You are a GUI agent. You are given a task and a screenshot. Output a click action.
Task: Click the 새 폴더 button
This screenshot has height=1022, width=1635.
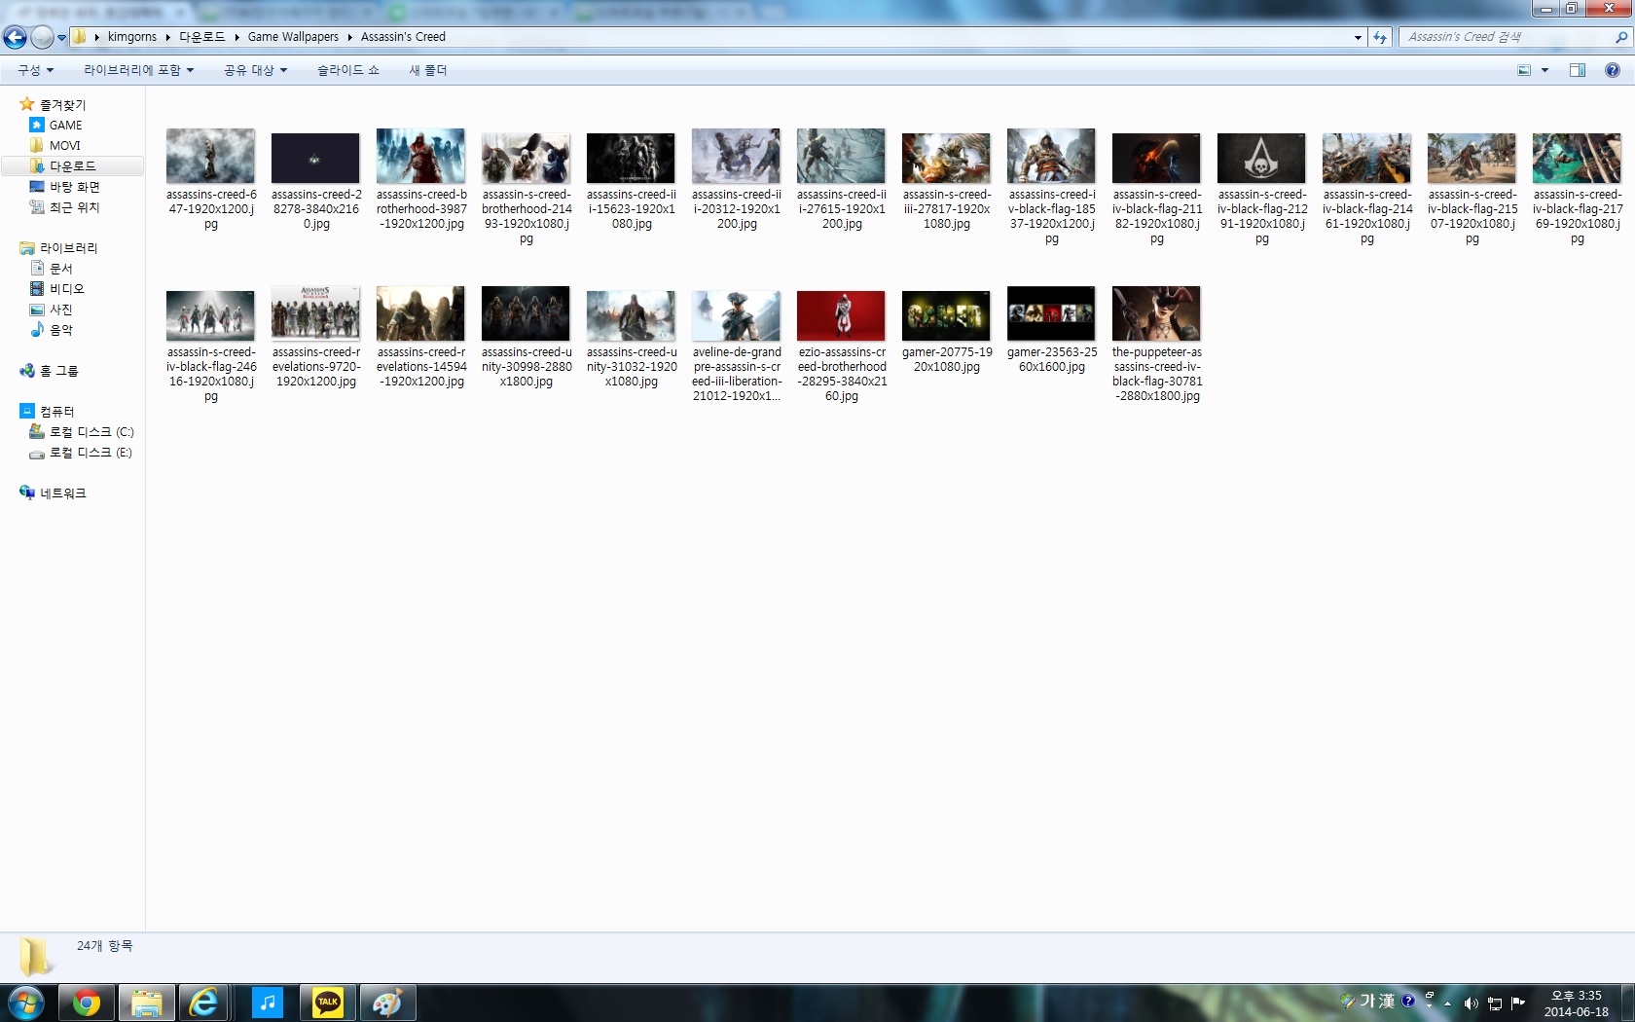click(427, 70)
